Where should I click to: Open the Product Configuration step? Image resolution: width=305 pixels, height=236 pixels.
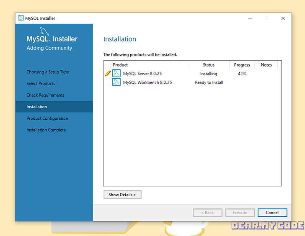pos(47,118)
